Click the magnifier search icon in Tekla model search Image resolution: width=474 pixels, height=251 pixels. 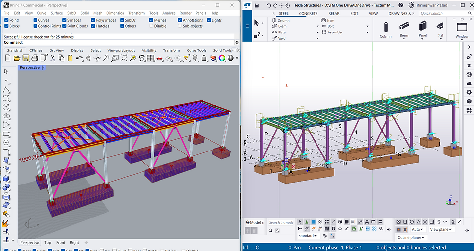[271, 231]
